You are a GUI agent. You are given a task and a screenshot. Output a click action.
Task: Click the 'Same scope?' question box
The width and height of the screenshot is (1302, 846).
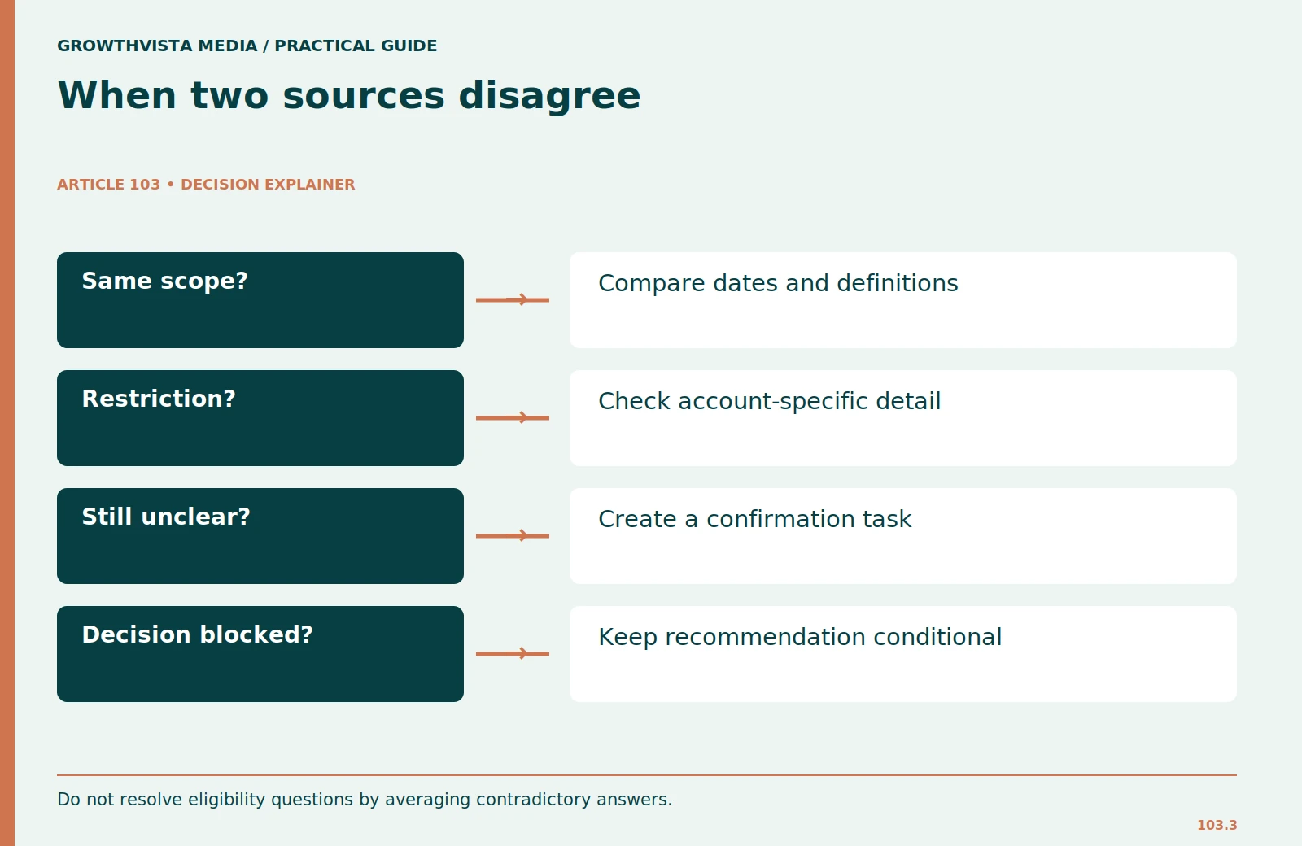coord(260,300)
